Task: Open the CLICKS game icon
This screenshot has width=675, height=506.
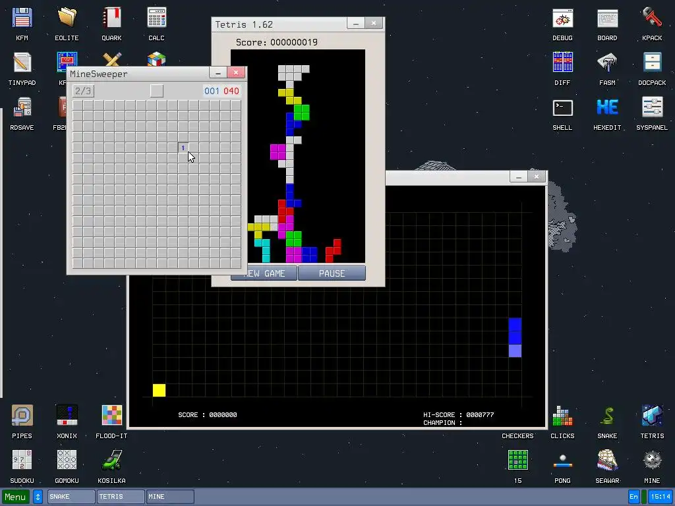Action: coord(563,422)
